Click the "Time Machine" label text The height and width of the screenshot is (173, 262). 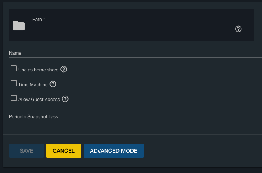click(33, 84)
